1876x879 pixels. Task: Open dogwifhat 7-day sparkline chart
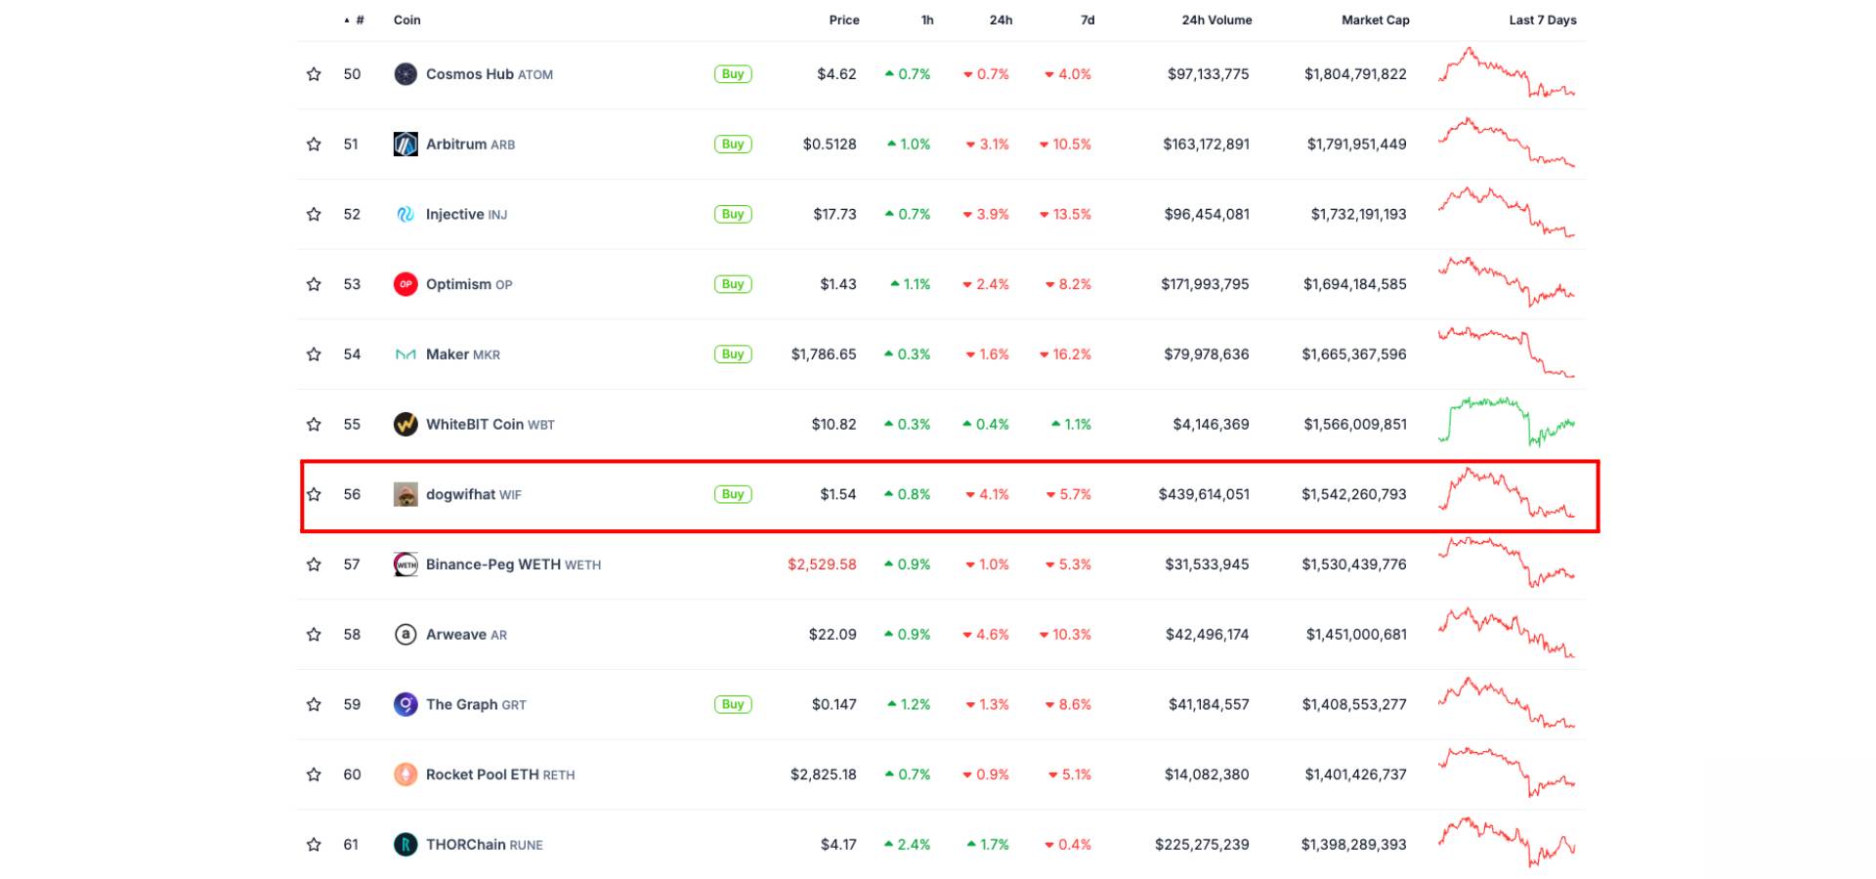pos(1506,493)
